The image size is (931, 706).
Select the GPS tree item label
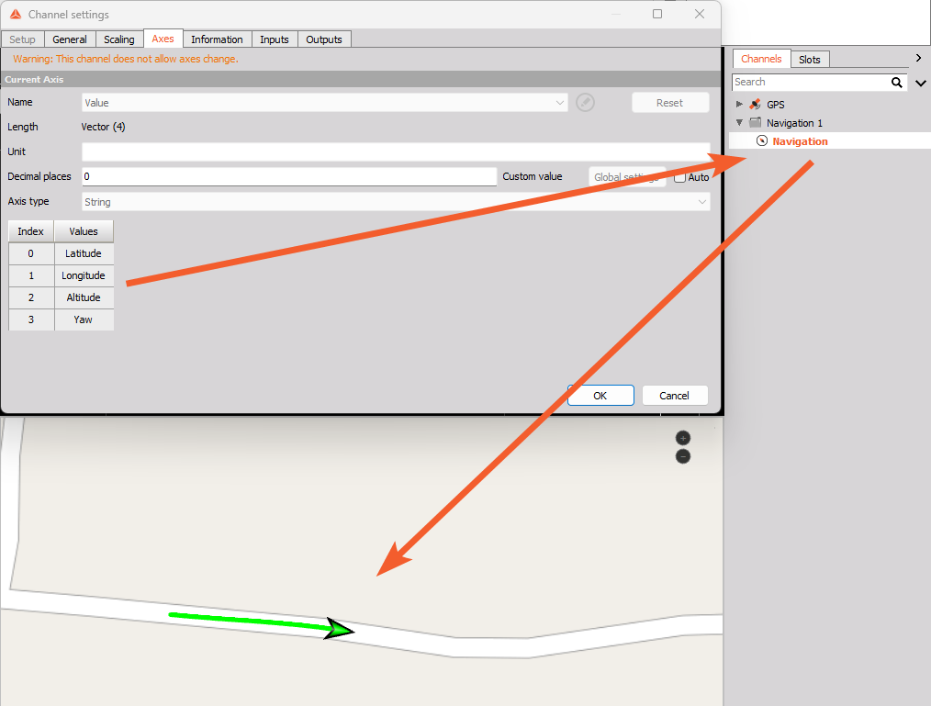tap(776, 105)
